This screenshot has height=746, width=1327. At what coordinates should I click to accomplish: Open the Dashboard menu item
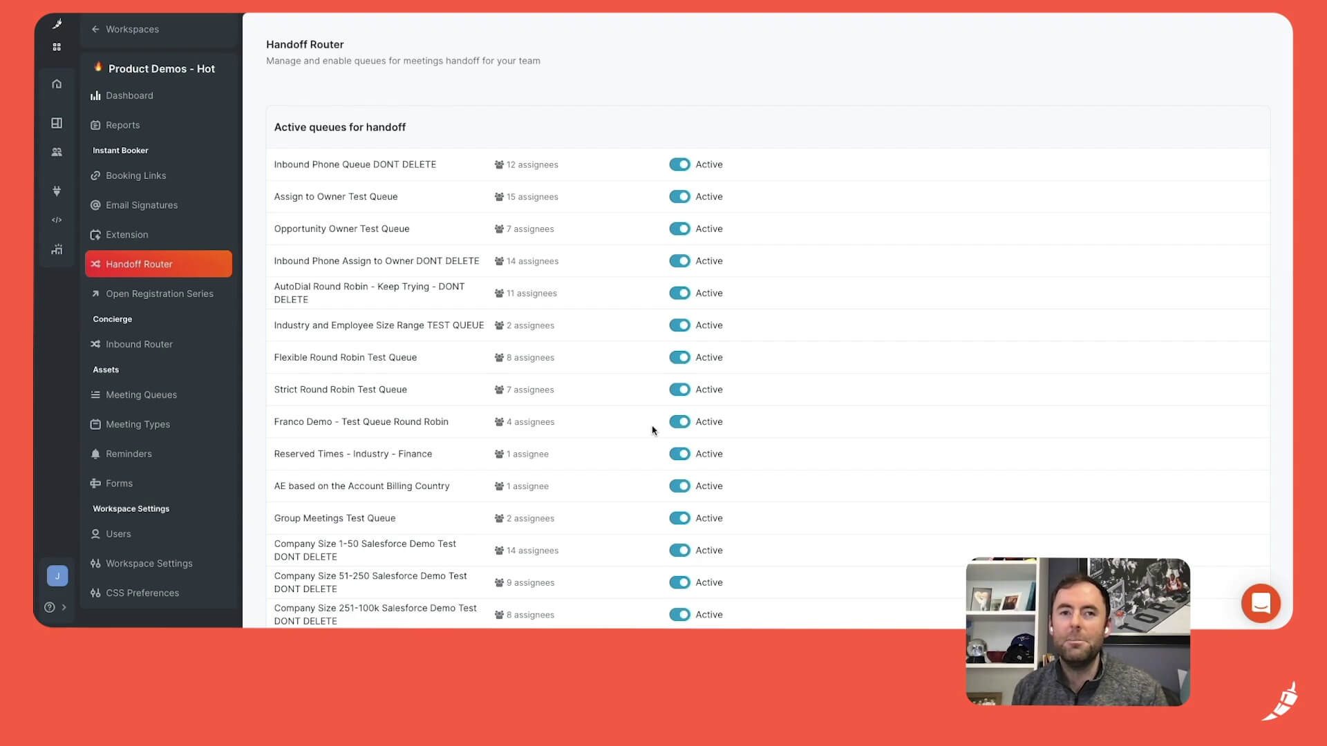click(x=129, y=96)
